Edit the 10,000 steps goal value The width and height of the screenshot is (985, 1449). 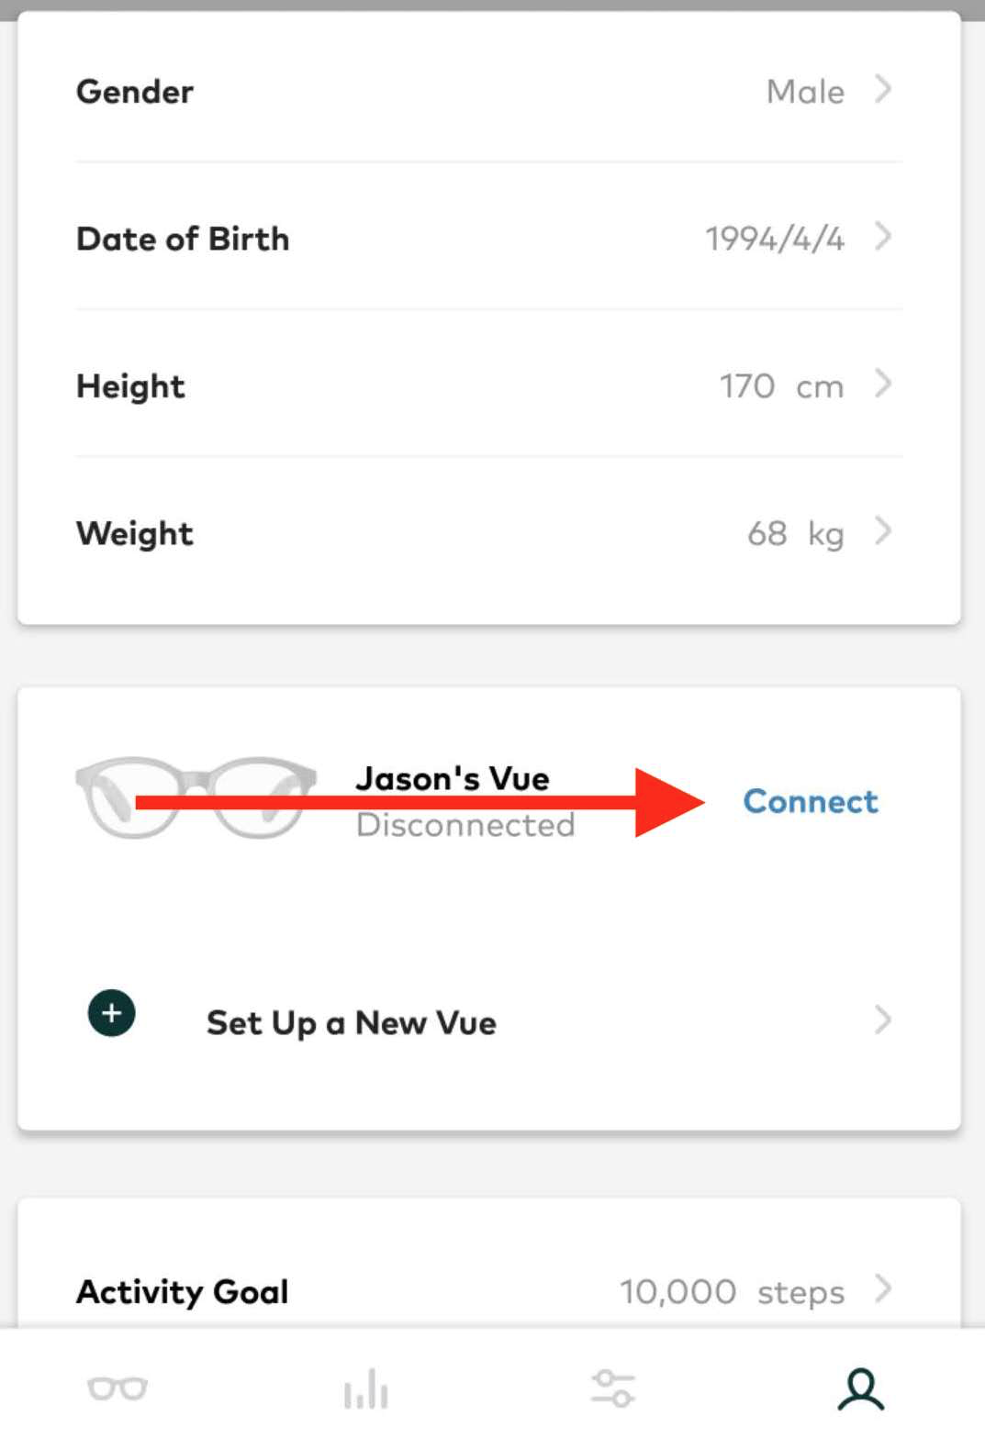click(x=732, y=1292)
